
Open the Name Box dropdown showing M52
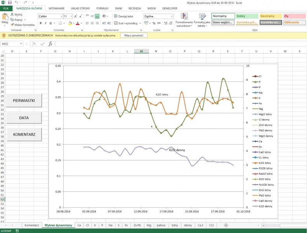pos(21,44)
